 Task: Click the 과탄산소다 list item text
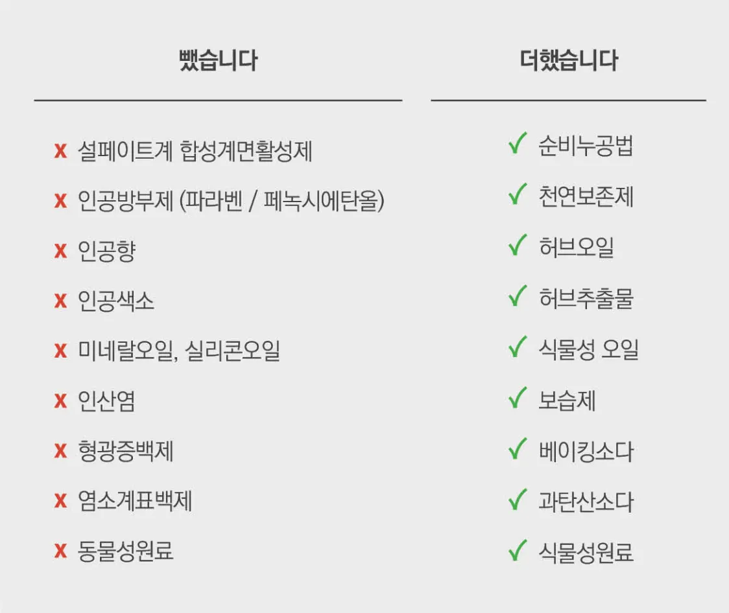point(586,502)
